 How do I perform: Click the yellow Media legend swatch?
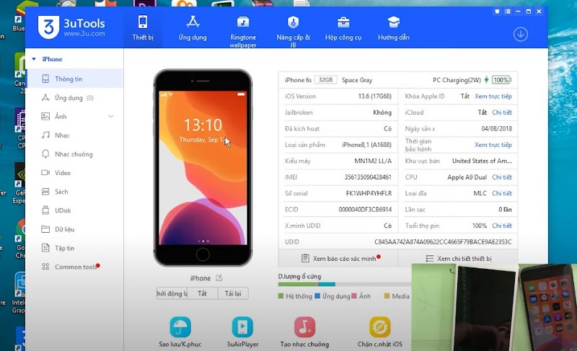tap(387, 296)
